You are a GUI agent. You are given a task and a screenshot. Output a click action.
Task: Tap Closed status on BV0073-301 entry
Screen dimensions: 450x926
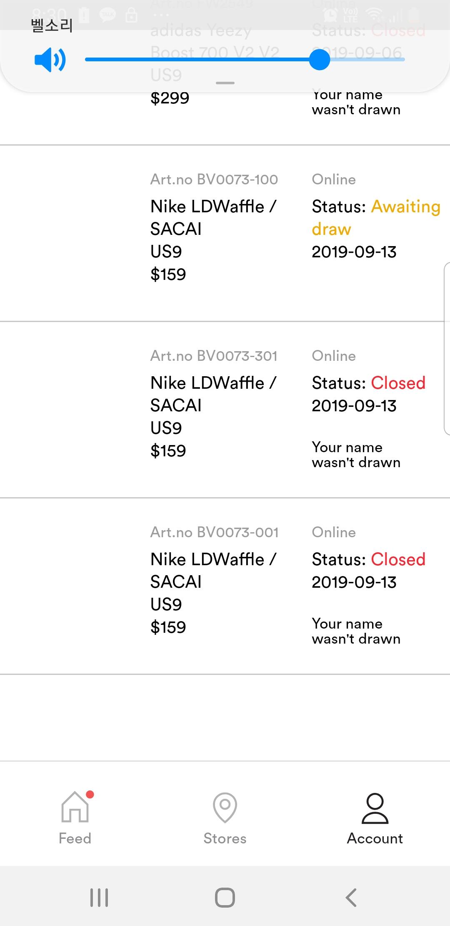pos(398,383)
